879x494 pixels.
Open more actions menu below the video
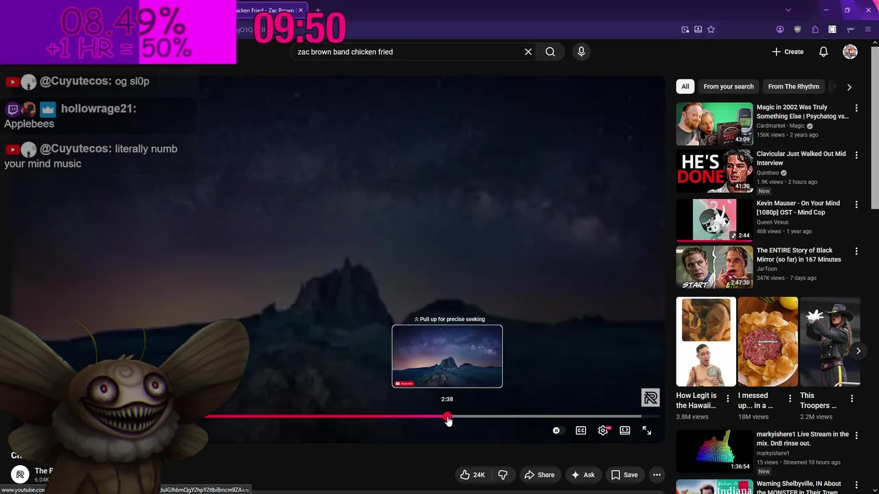coord(657,475)
